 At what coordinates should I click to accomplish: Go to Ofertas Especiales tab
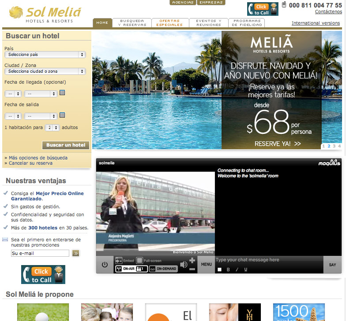(170, 23)
